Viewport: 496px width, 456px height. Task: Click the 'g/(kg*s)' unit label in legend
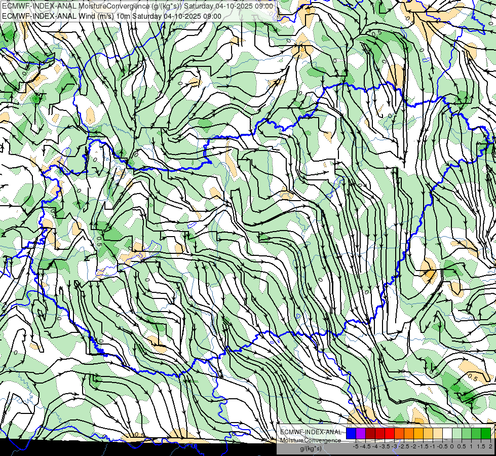tap(311, 448)
